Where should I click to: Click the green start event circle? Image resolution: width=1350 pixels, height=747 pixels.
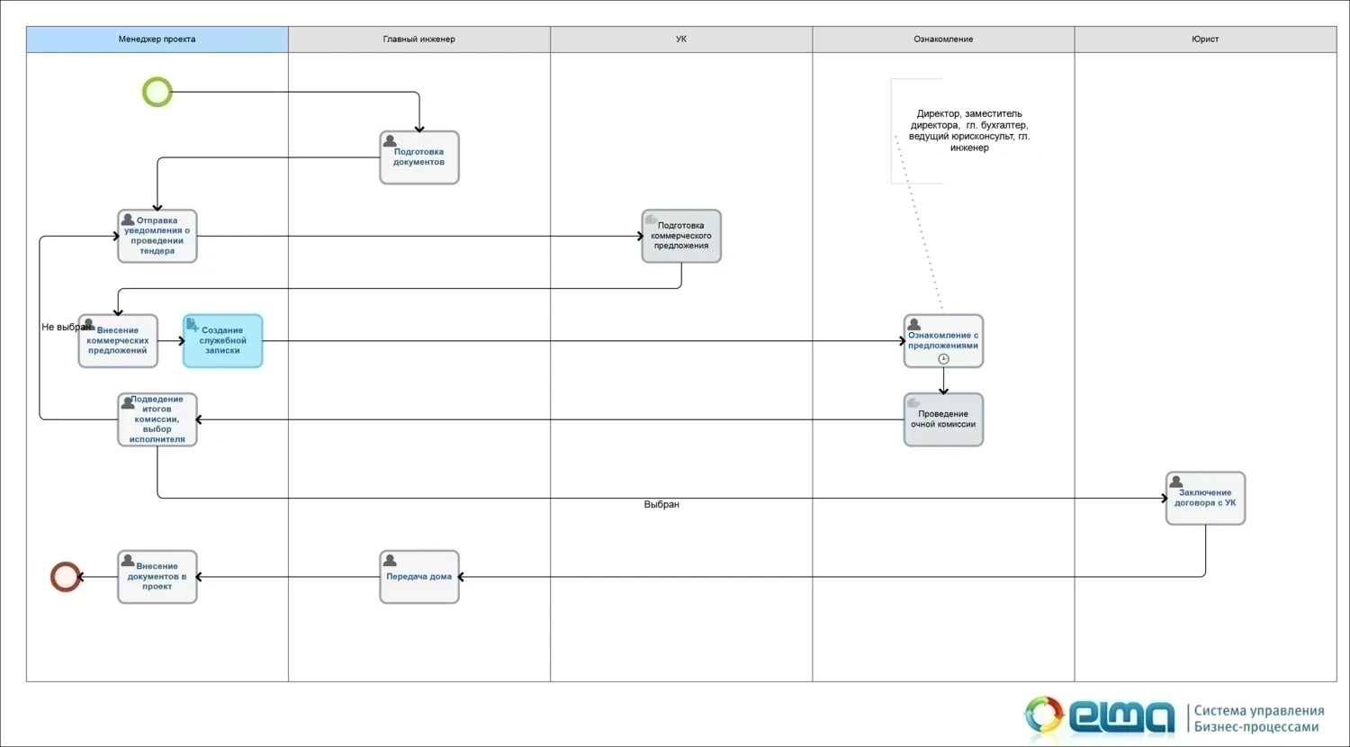coord(157,92)
